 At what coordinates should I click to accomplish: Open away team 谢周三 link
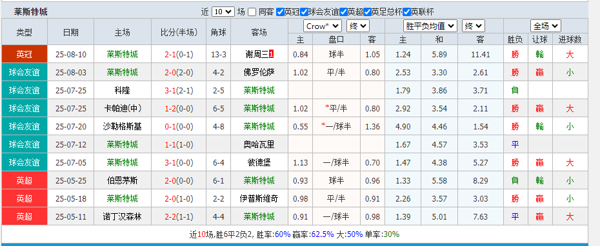pyautogui.click(x=257, y=54)
